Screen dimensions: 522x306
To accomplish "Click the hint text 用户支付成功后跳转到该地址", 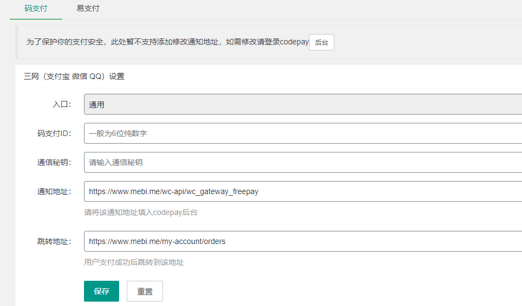I will [134, 262].
